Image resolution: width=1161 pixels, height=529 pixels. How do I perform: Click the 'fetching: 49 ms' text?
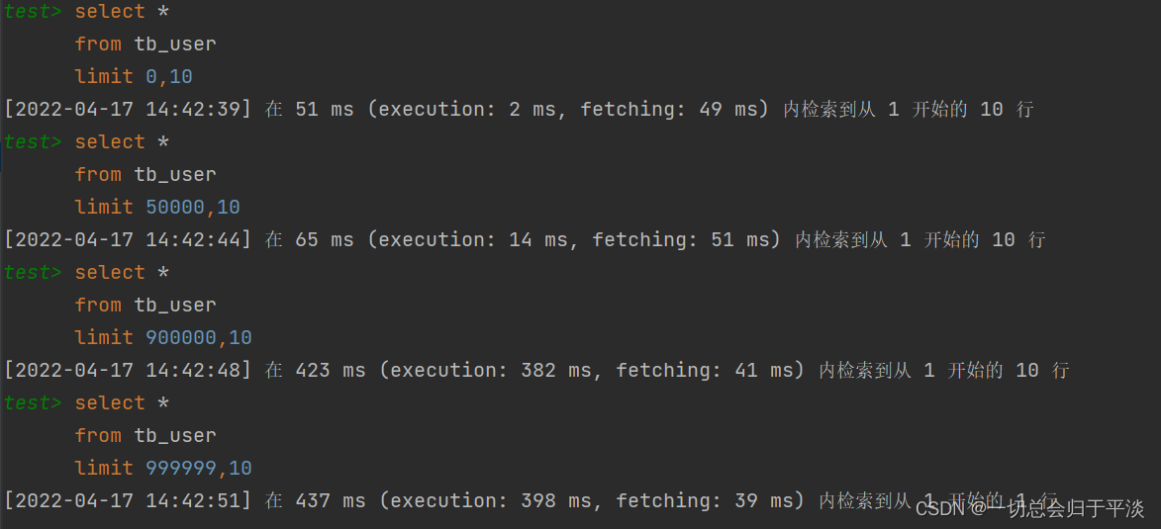coord(668,109)
